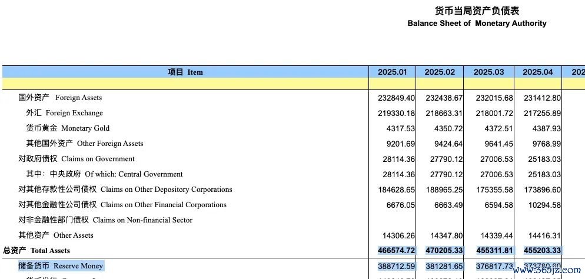Screen dimensions: 585x279
Task: Select the Foreign Assets row label
Action: click(60, 98)
